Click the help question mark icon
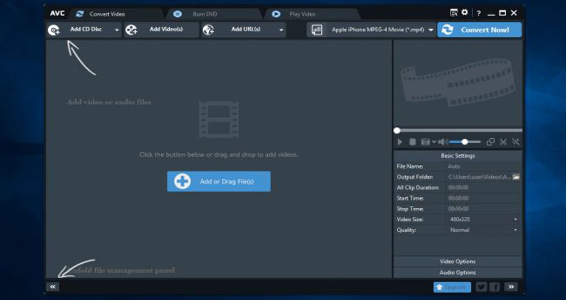 coord(478,13)
